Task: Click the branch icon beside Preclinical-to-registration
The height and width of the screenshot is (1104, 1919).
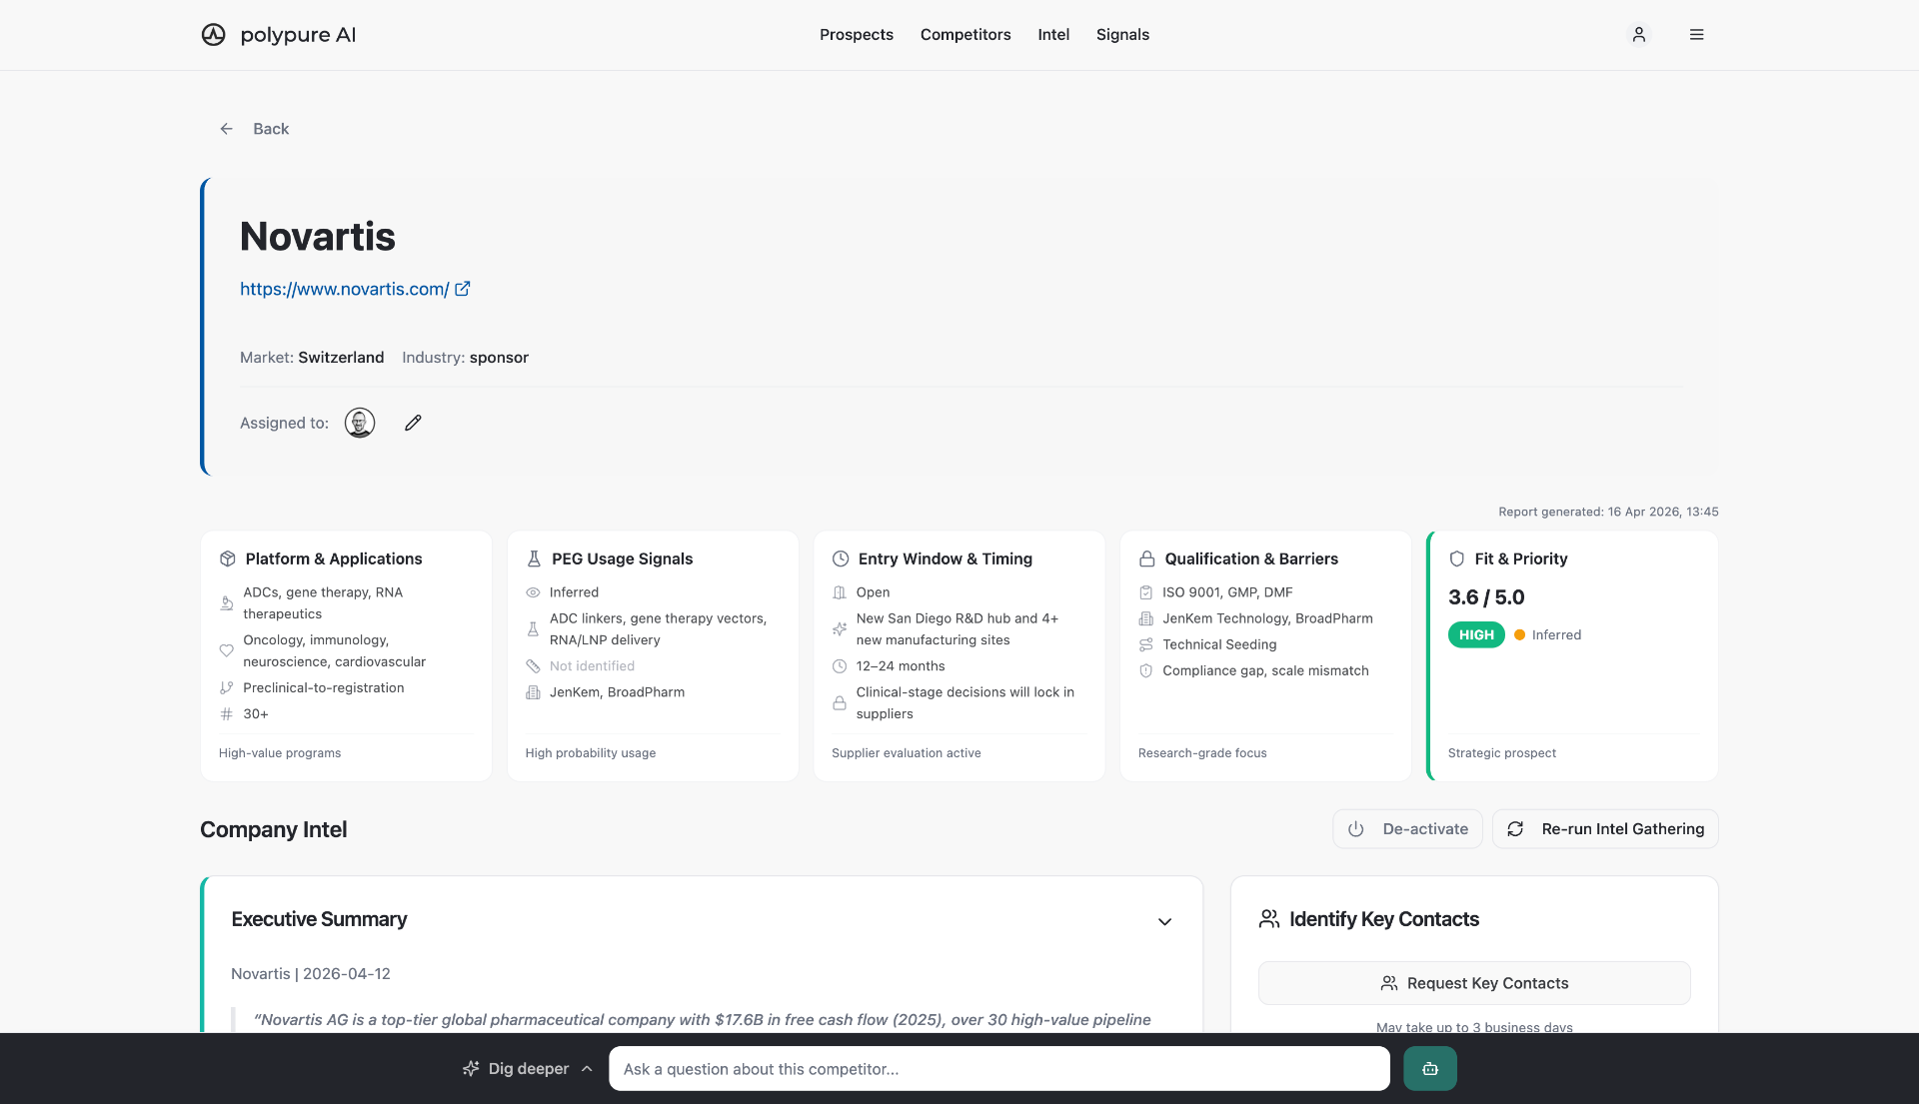Action: (227, 687)
